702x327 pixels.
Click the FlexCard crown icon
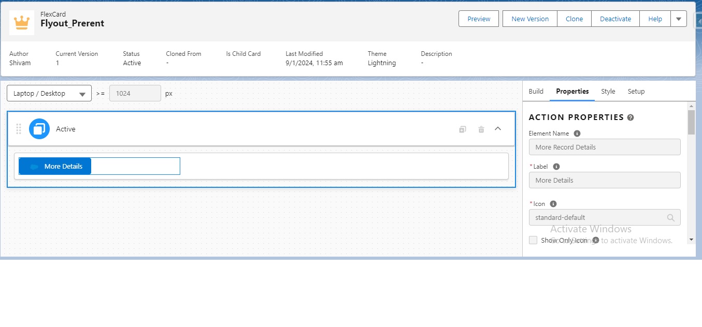pos(22,23)
